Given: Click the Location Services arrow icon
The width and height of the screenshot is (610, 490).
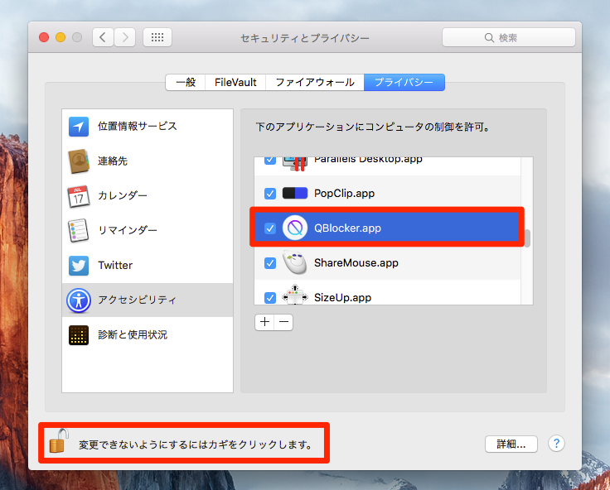Looking at the screenshot, I should coord(79,127).
